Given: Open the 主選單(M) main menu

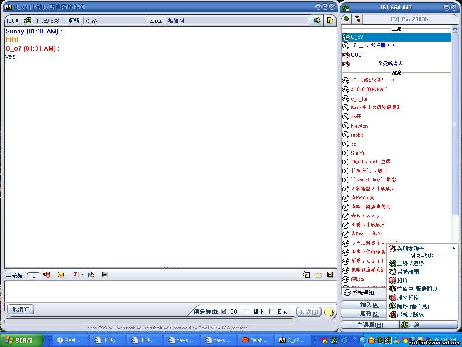Looking at the screenshot, I should (370, 324).
